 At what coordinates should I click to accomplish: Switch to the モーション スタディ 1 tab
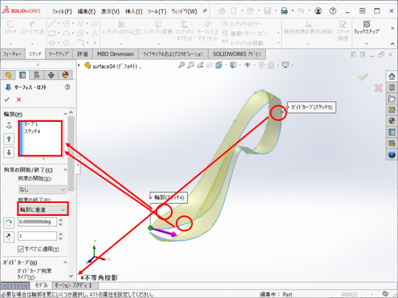click(x=76, y=286)
